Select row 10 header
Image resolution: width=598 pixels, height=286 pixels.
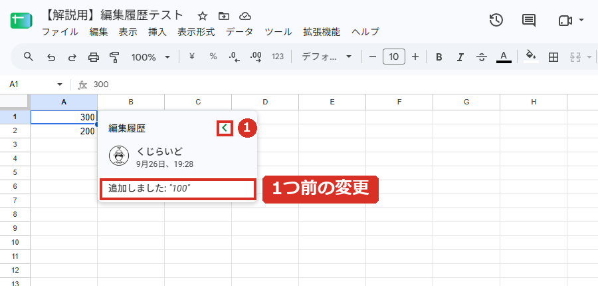[15, 243]
